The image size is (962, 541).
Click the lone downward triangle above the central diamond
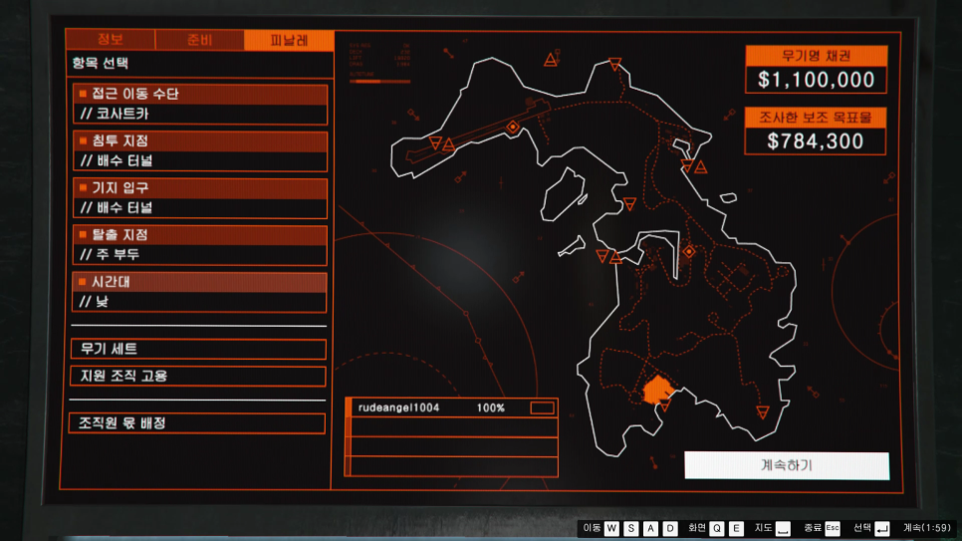pos(629,204)
